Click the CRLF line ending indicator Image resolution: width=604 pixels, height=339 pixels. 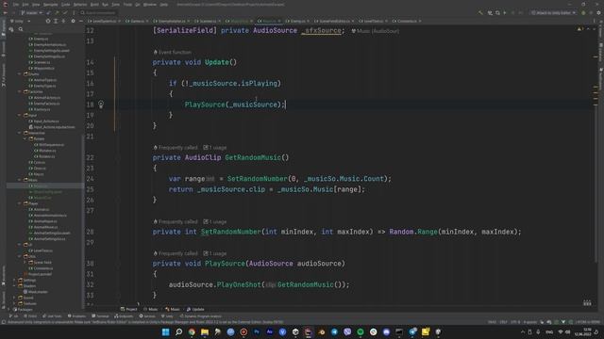click(503, 322)
